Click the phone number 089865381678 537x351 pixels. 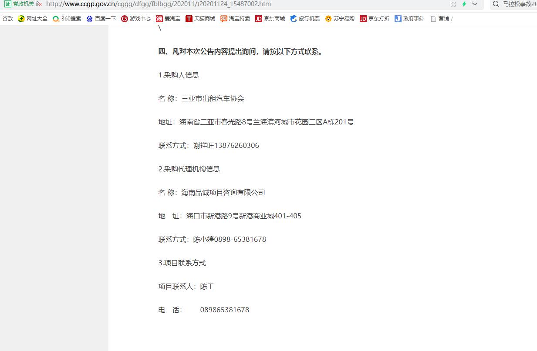pyautogui.click(x=225, y=310)
